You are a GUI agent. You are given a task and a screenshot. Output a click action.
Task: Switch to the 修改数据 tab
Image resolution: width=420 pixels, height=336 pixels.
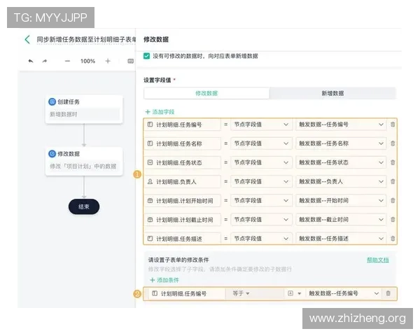pos(206,93)
